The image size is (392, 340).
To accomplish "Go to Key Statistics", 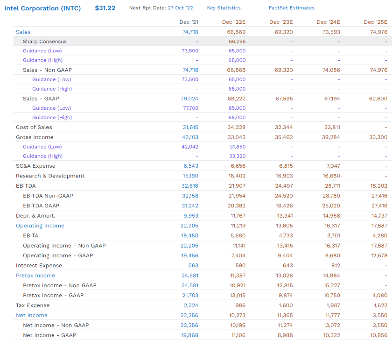I will 224,8.
